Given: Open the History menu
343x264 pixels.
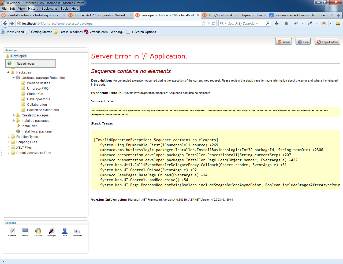Looking at the screenshot, I should click(33, 9).
